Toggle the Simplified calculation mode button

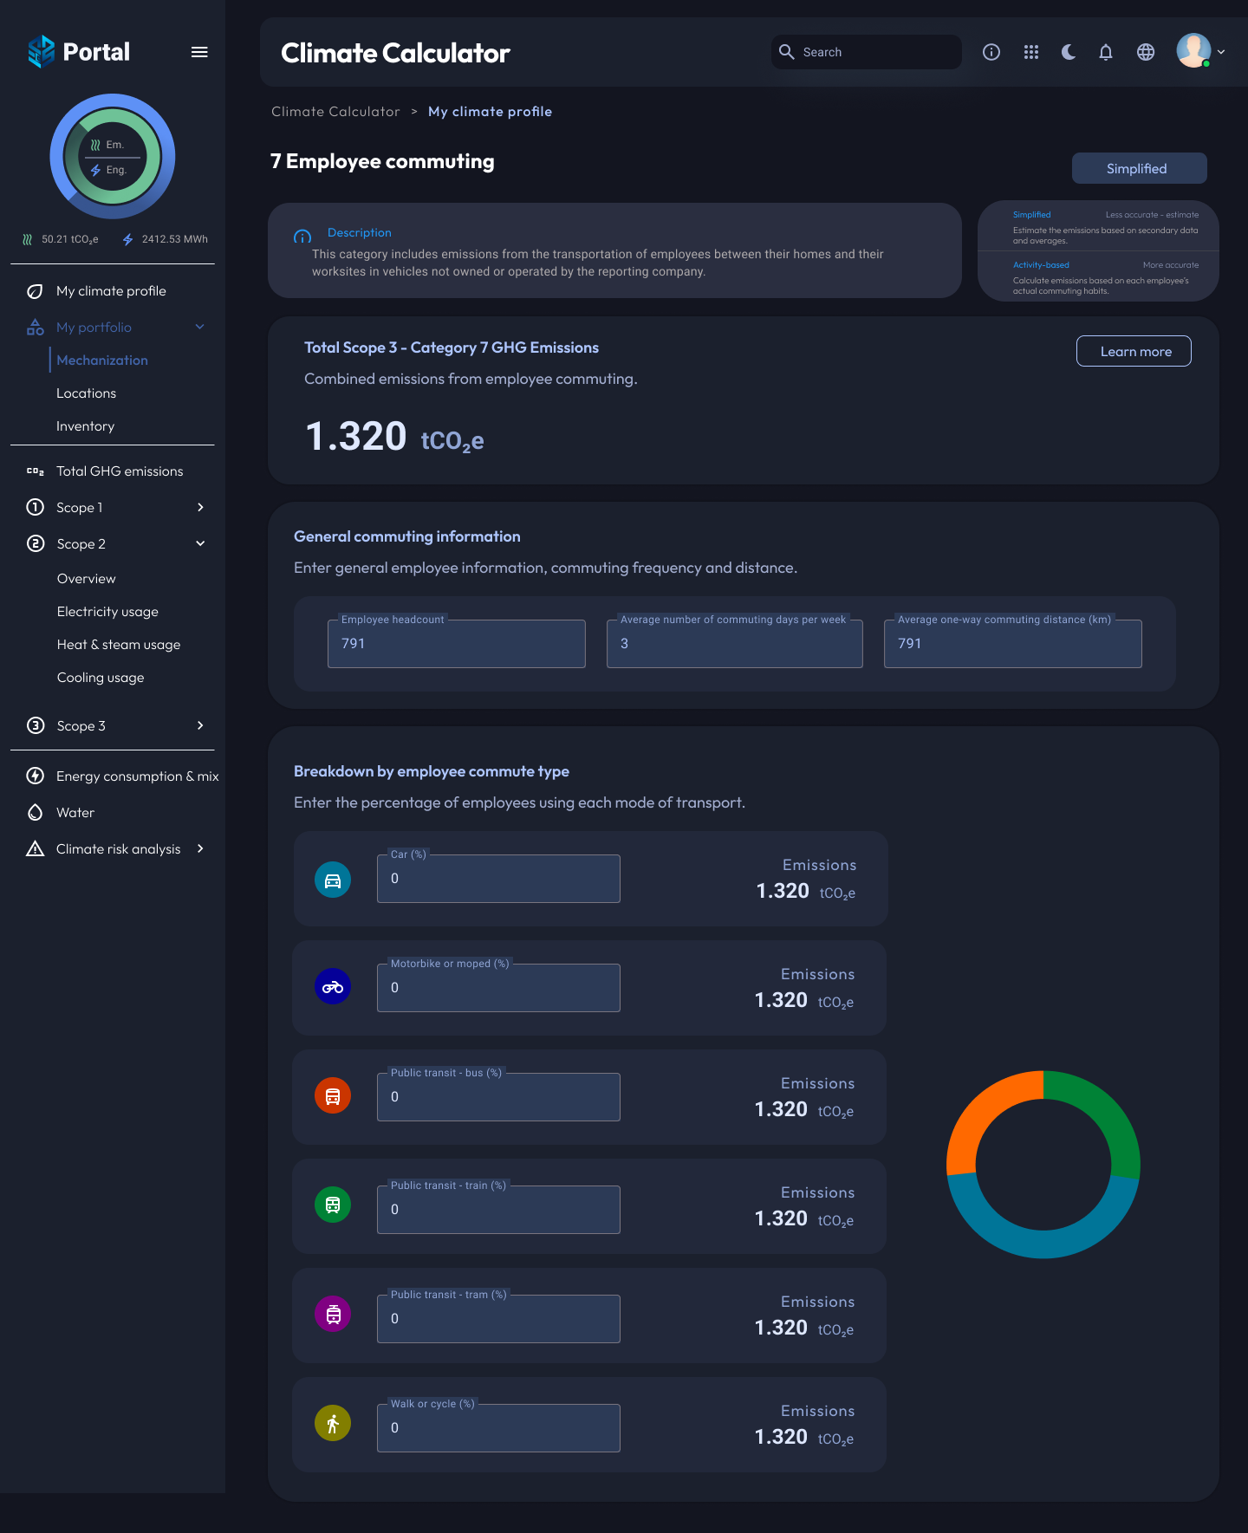[1139, 168]
